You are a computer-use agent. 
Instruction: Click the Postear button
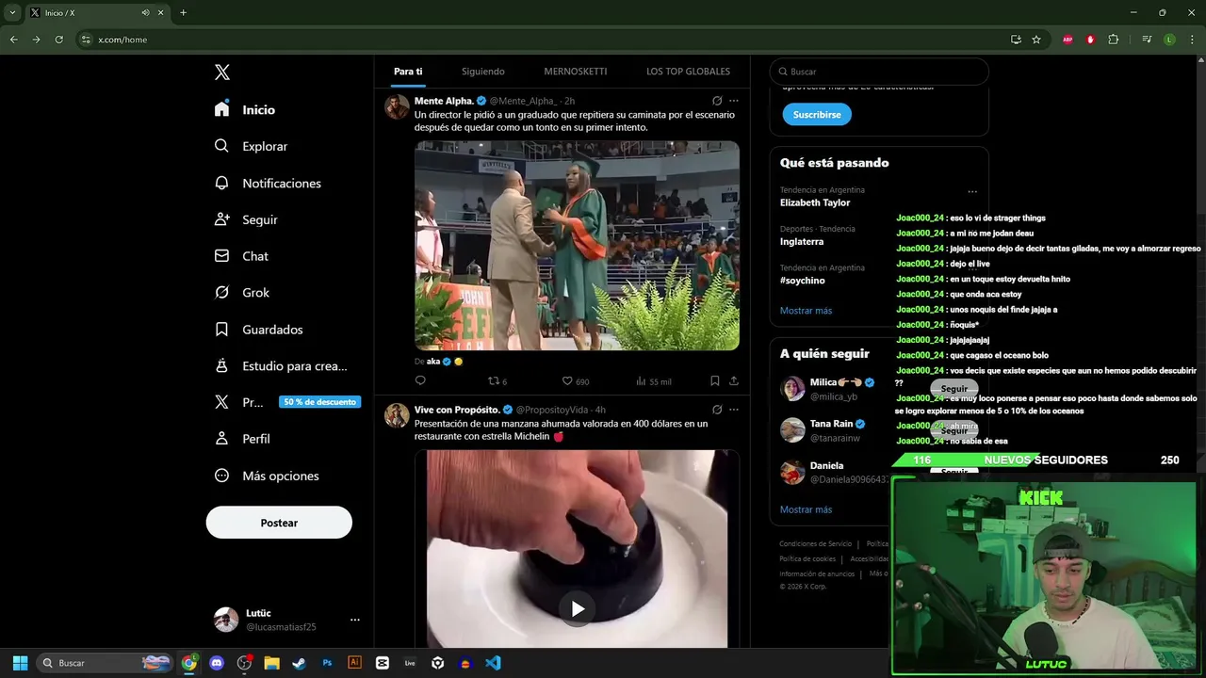point(279,523)
